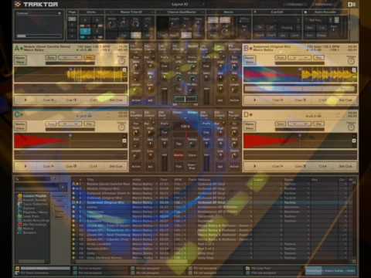Start playback on deck B
This screenshot has width=371, height=278.
point(255,100)
